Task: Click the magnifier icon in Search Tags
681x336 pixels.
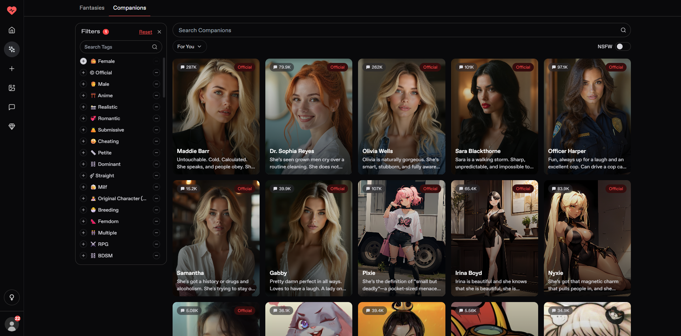Action: coord(155,47)
